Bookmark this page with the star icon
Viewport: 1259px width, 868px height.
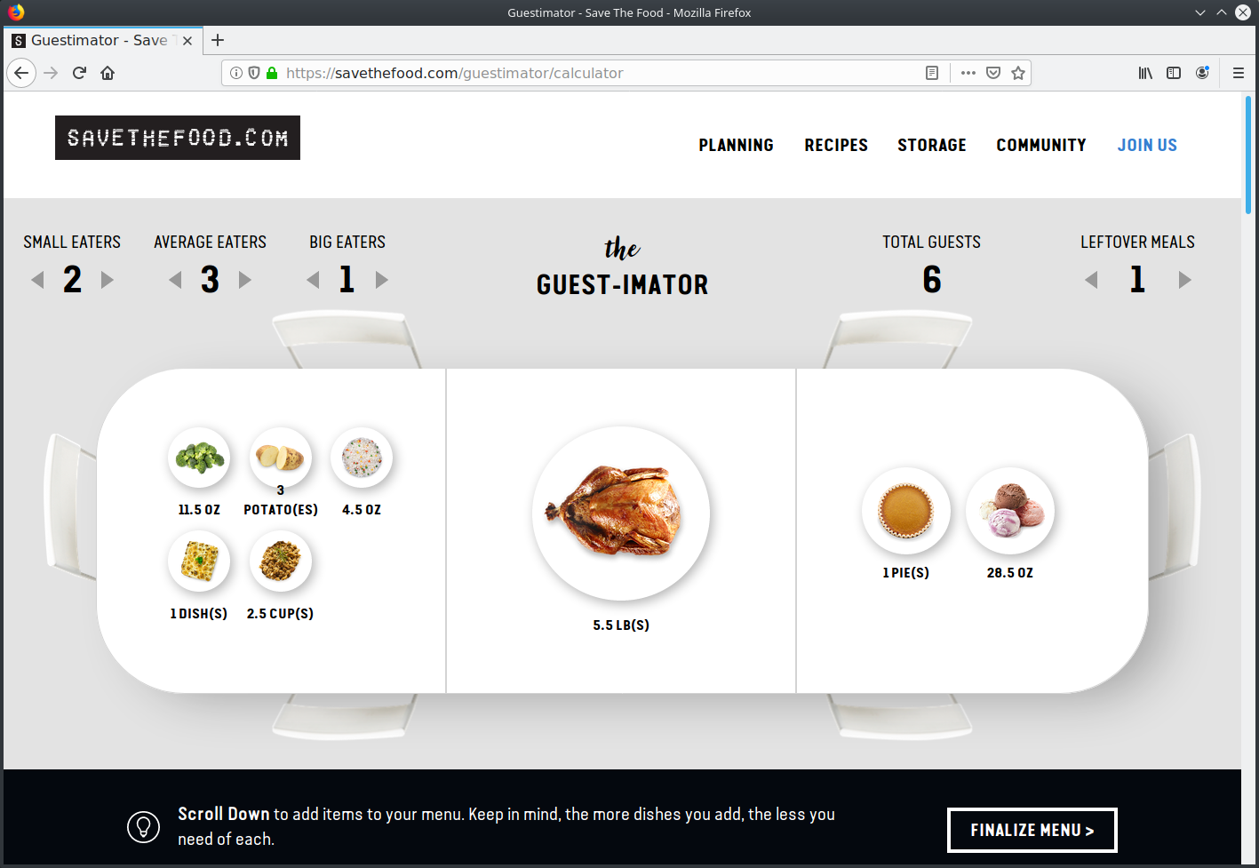tap(1018, 73)
